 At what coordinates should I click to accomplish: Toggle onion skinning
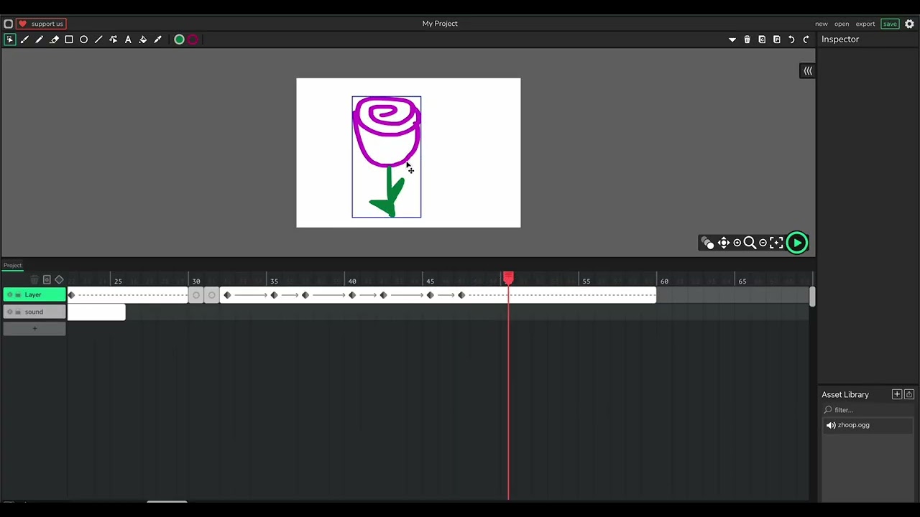tap(708, 243)
